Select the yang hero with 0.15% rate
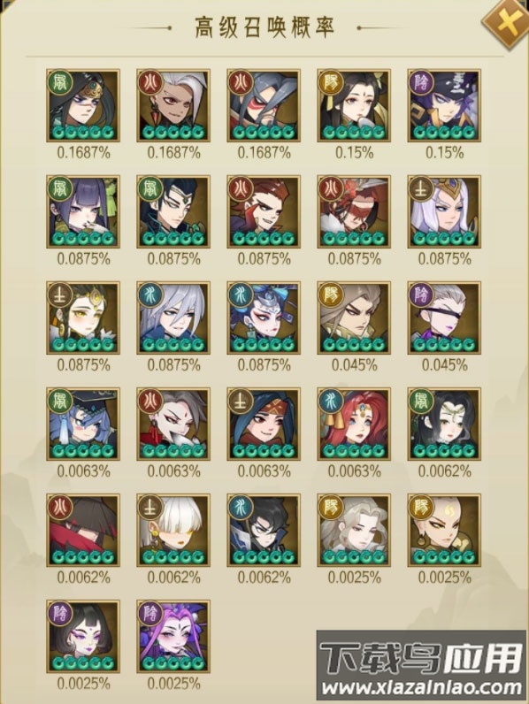This screenshot has width=529, height=704. pyautogui.click(x=354, y=106)
